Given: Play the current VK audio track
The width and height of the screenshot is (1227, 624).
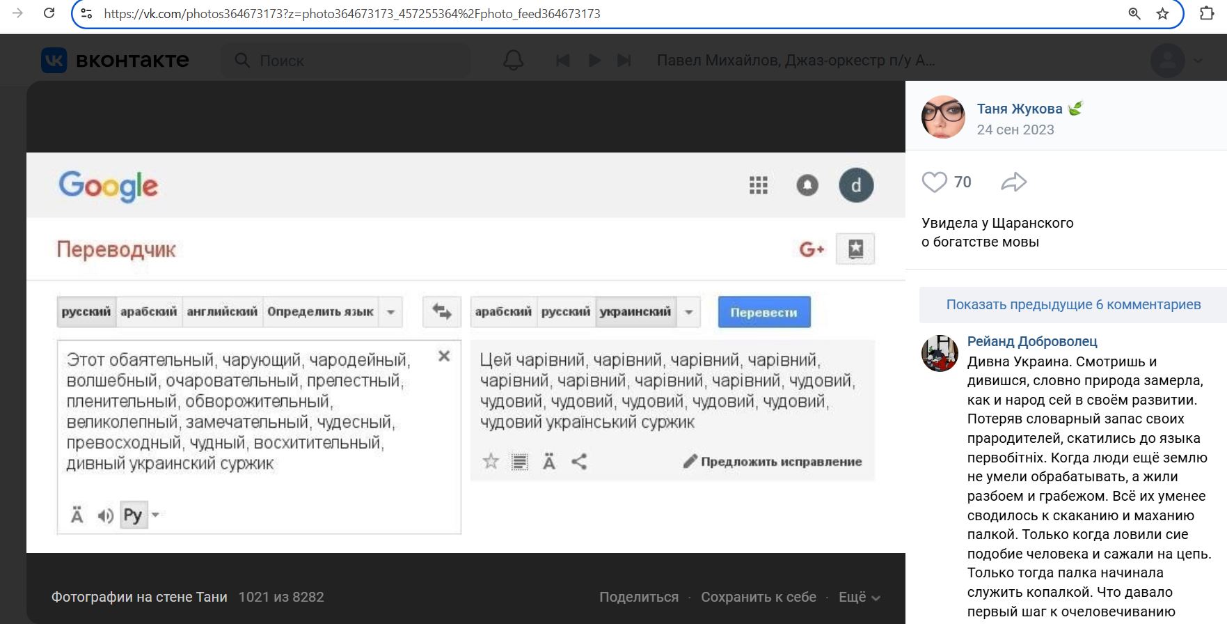Looking at the screenshot, I should 594,61.
